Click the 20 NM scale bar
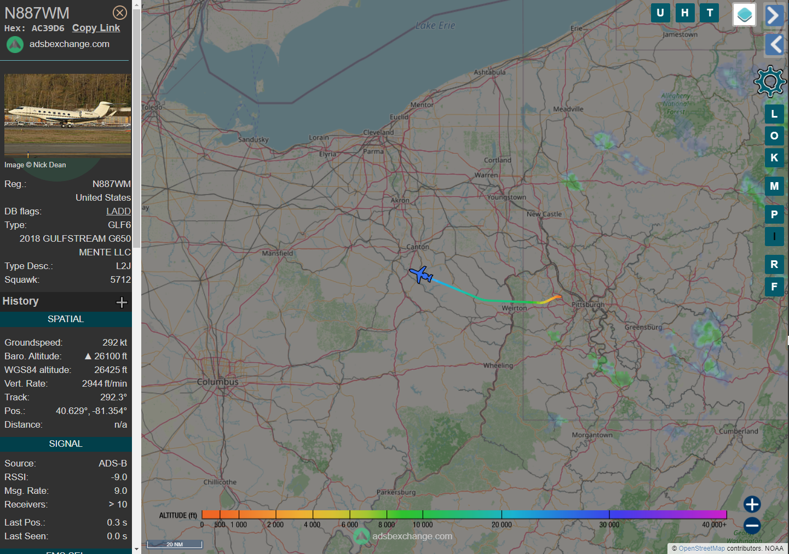Screen dimensions: 789x554 (x=175, y=544)
